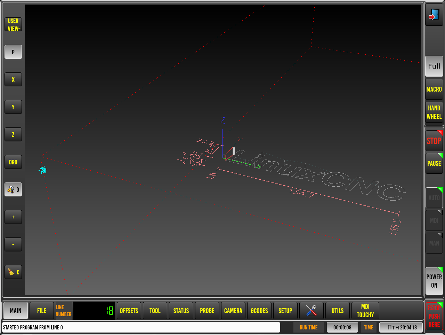Select the Z axis view
Viewport: 445px width, 335px height.
tap(13, 134)
